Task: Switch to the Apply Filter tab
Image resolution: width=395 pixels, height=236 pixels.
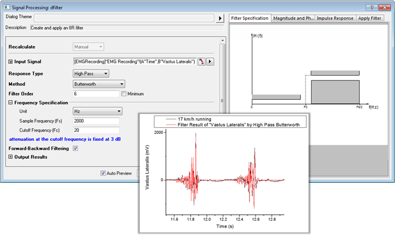Action: (370, 18)
